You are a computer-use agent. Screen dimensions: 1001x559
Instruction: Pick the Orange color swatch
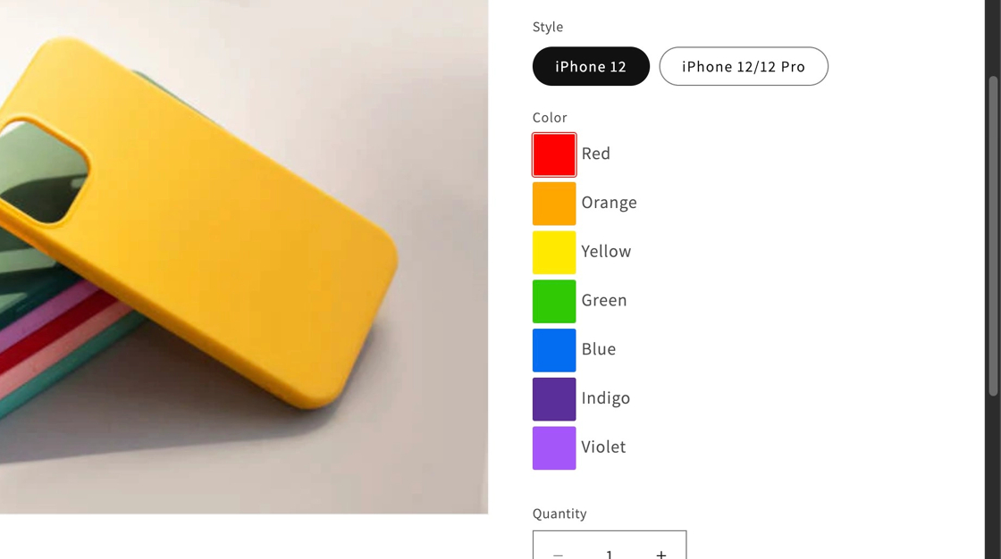(x=554, y=204)
